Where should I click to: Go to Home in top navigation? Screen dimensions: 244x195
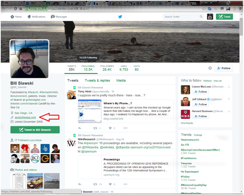16,17
